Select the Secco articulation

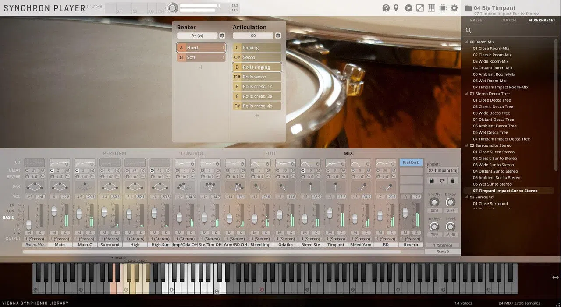click(257, 57)
